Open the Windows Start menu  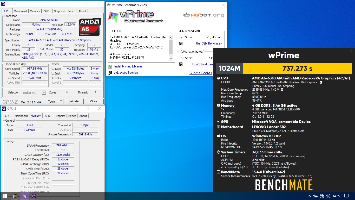pyautogui.click(x=5, y=196)
